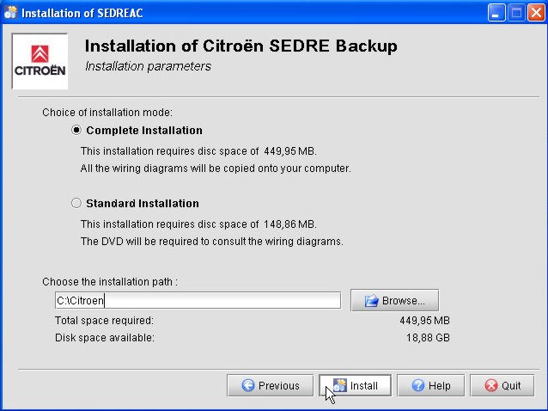
Task: Minimize the Installation of SEDREAC window
Action: pyautogui.click(x=497, y=13)
